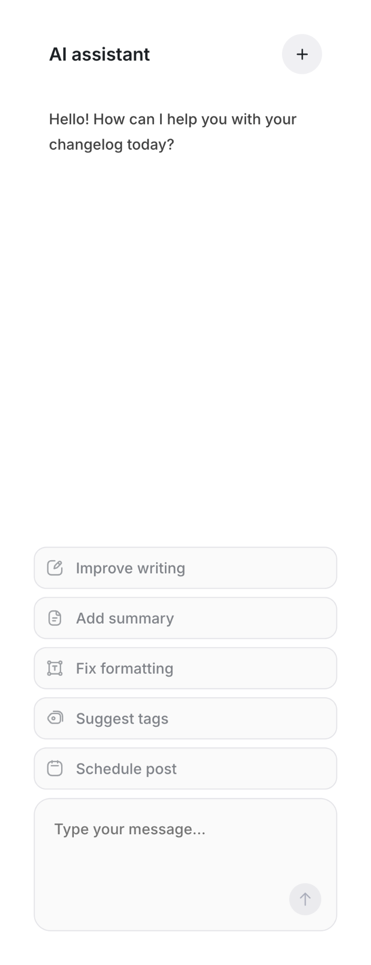371x965 pixels.
Task: Click the Suggest tags label icon
Action: pos(55,718)
